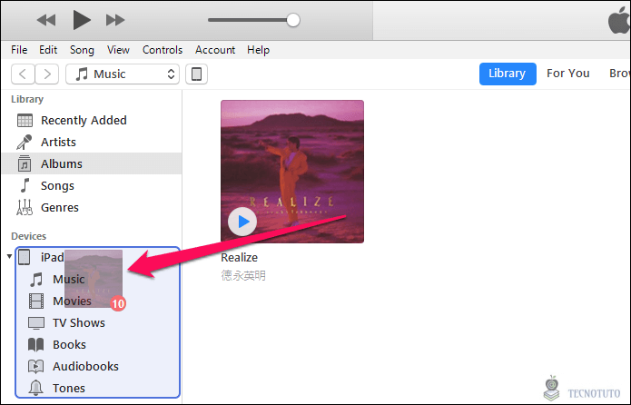631x405 pixels.
Task: Click the Apple logo in the display
Action: point(619,20)
